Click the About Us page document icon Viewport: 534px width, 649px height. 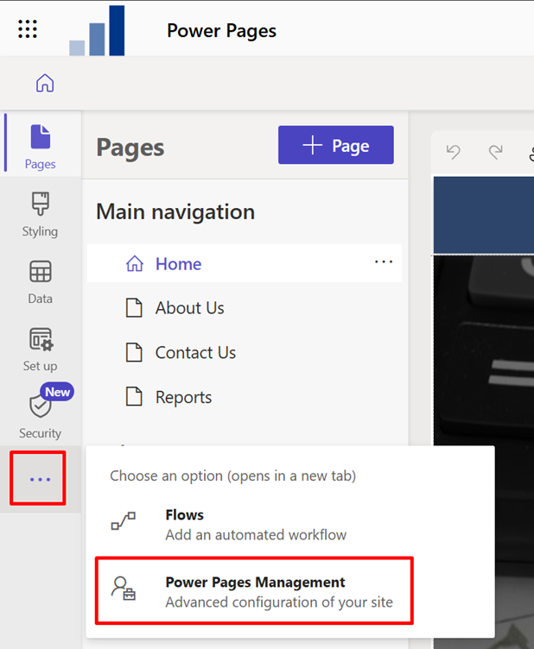click(x=134, y=308)
